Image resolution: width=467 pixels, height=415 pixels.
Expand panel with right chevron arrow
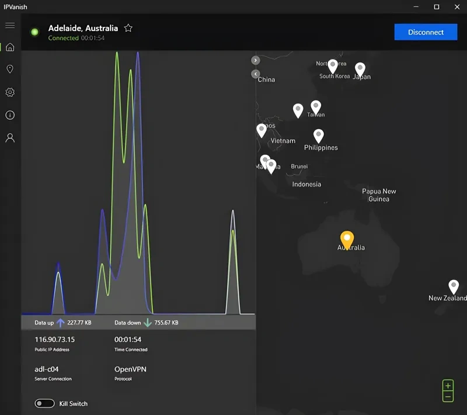[x=256, y=60]
